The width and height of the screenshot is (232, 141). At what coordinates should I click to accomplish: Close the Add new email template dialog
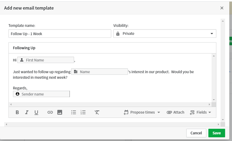(x=222, y=8)
